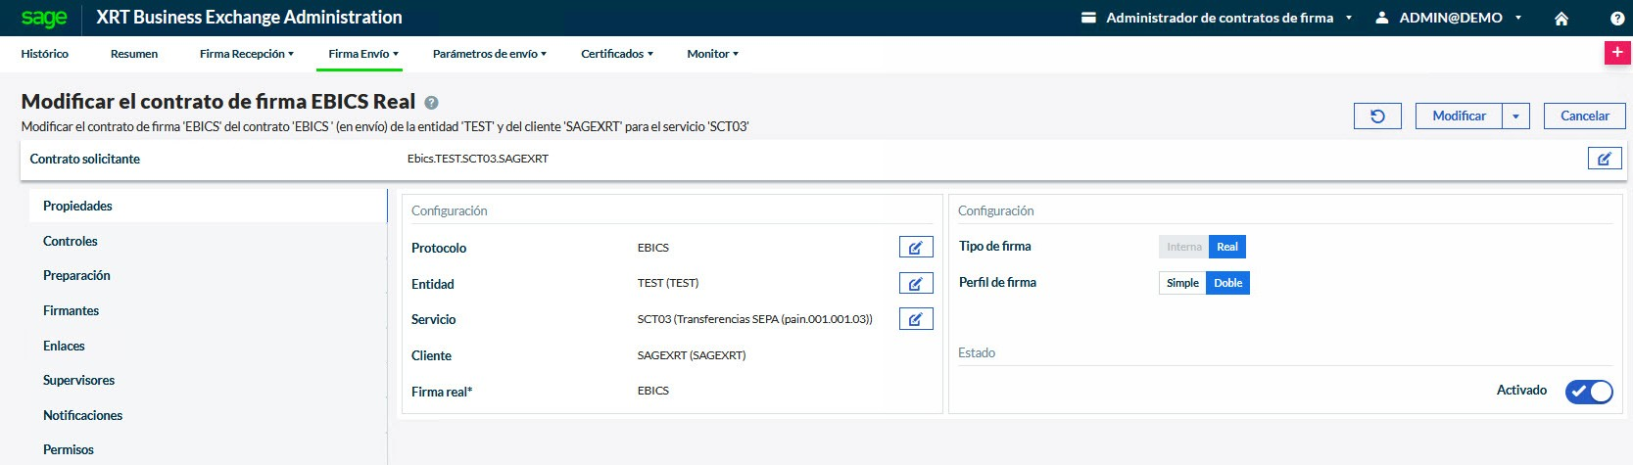Select Firmantes in the side menu
The width and height of the screenshot is (1633, 465).
(x=71, y=310)
